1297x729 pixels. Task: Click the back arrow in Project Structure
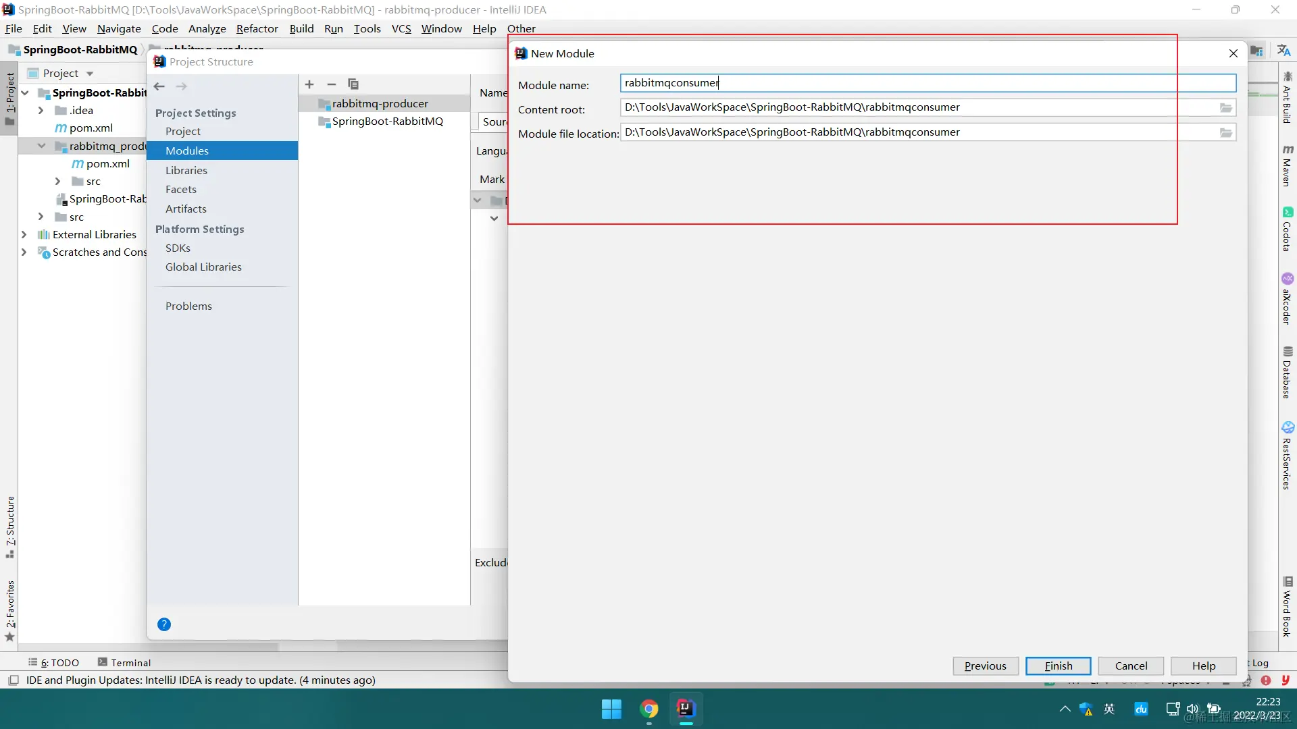[x=159, y=86]
